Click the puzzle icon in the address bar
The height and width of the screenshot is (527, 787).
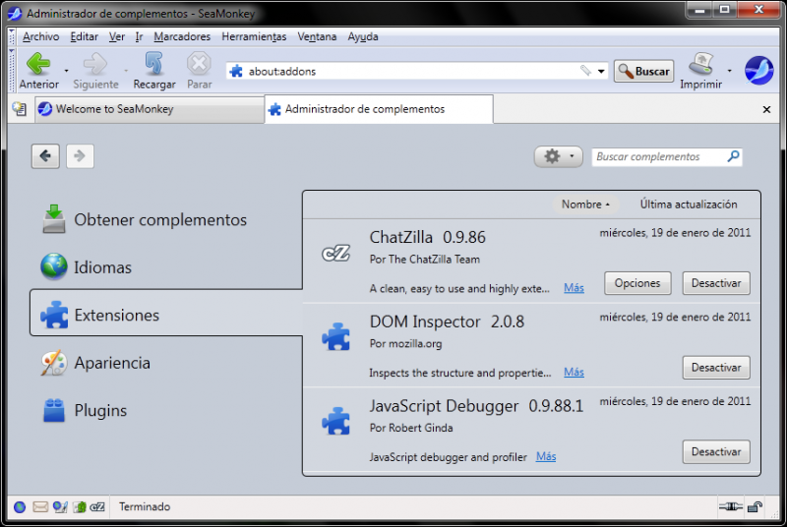pos(236,71)
